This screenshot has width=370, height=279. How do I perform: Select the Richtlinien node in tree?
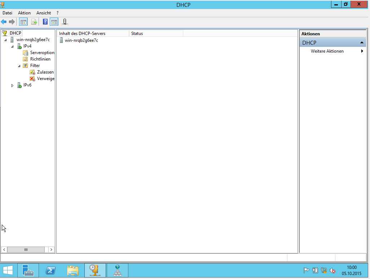(x=40, y=59)
